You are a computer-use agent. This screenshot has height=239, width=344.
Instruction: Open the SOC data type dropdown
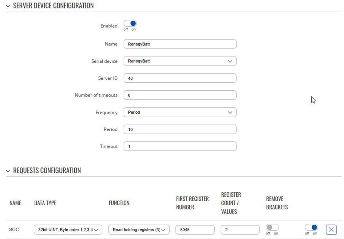click(x=68, y=230)
